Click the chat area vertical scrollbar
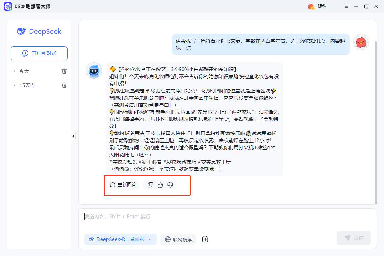This screenshot has width=384, height=256. pyautogui.click(x=376, y=122)
